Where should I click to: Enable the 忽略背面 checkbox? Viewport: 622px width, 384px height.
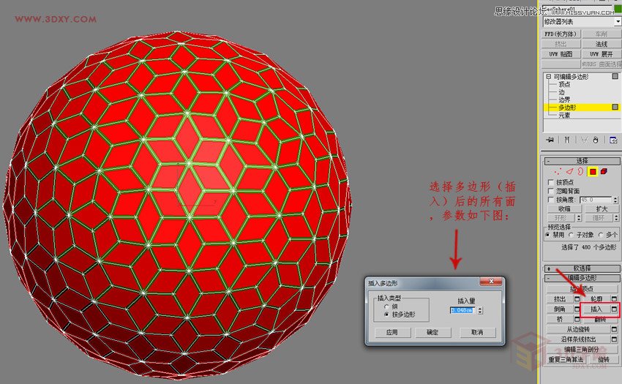(550, 191)
